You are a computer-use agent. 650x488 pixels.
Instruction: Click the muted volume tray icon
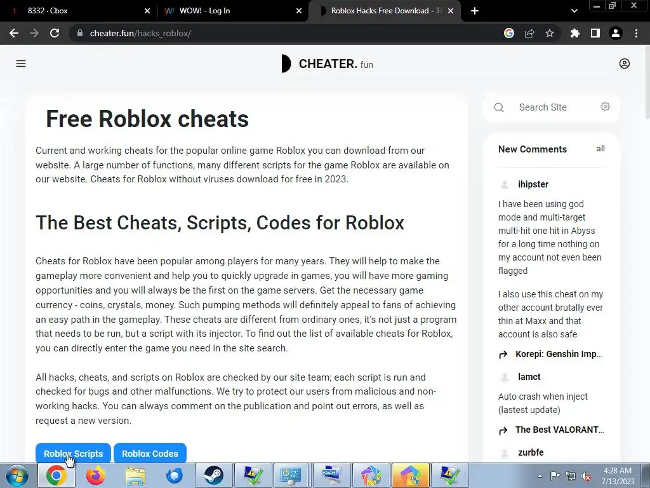point(586,476)
